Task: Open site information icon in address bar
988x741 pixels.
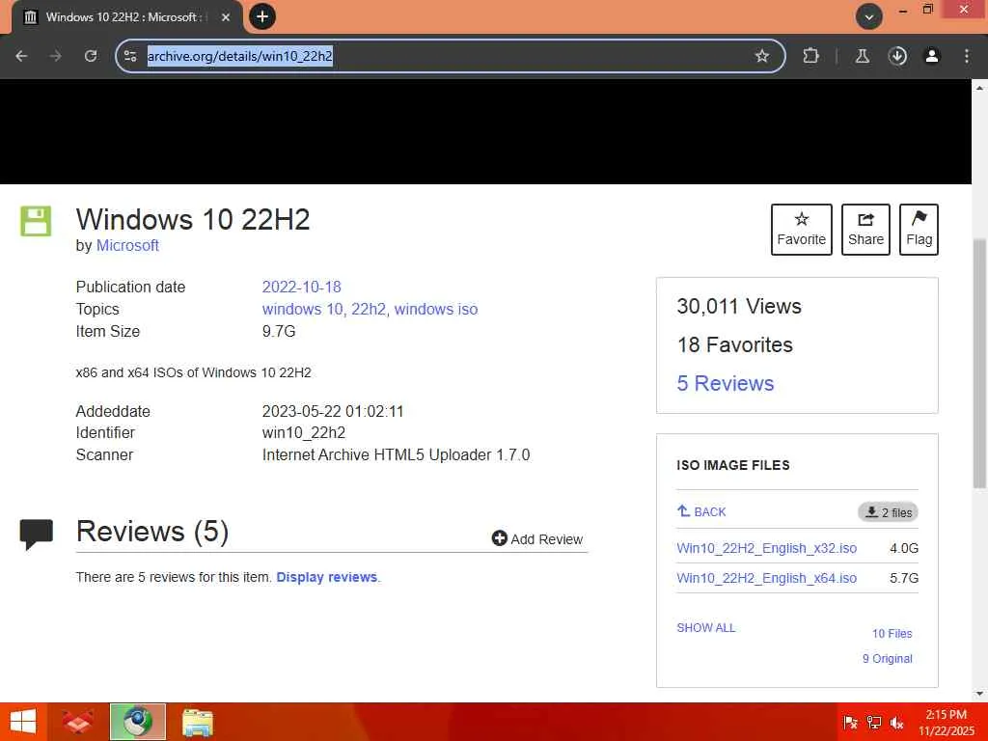Action: click(x=130, y=56)
